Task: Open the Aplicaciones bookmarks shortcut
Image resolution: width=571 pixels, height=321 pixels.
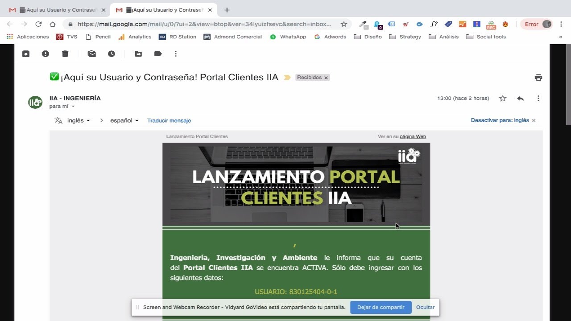Action: coord(28,37)
